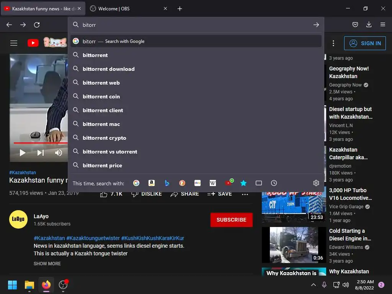Search this time with eBay
392x294 pixels.
(x=198, y=183)
